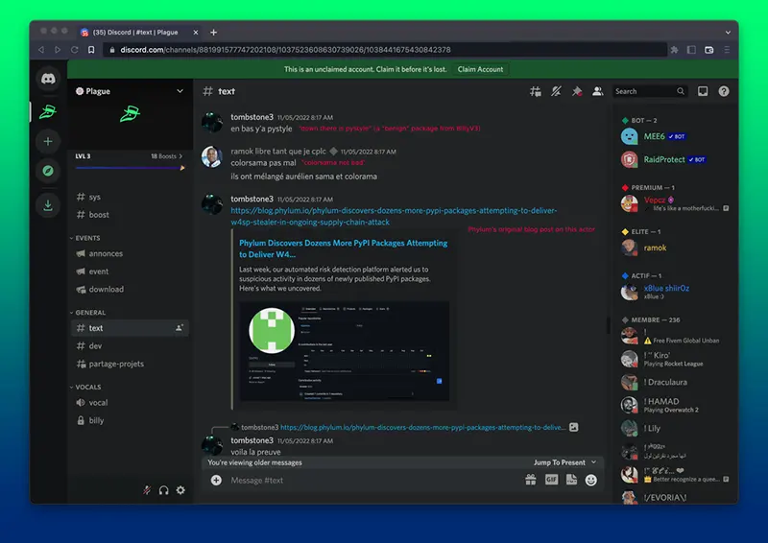Open the inbox icon
Image resolution: width=768 pixels, height=543 pixels.
click(x=703, y=91)
